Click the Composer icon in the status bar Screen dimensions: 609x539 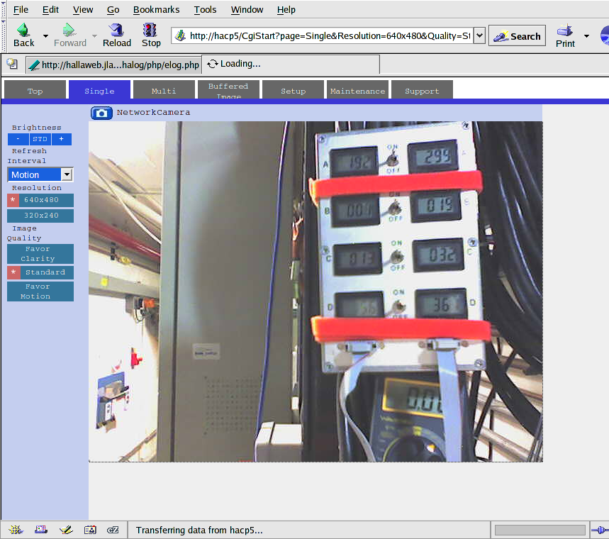[x=66, y=530]
